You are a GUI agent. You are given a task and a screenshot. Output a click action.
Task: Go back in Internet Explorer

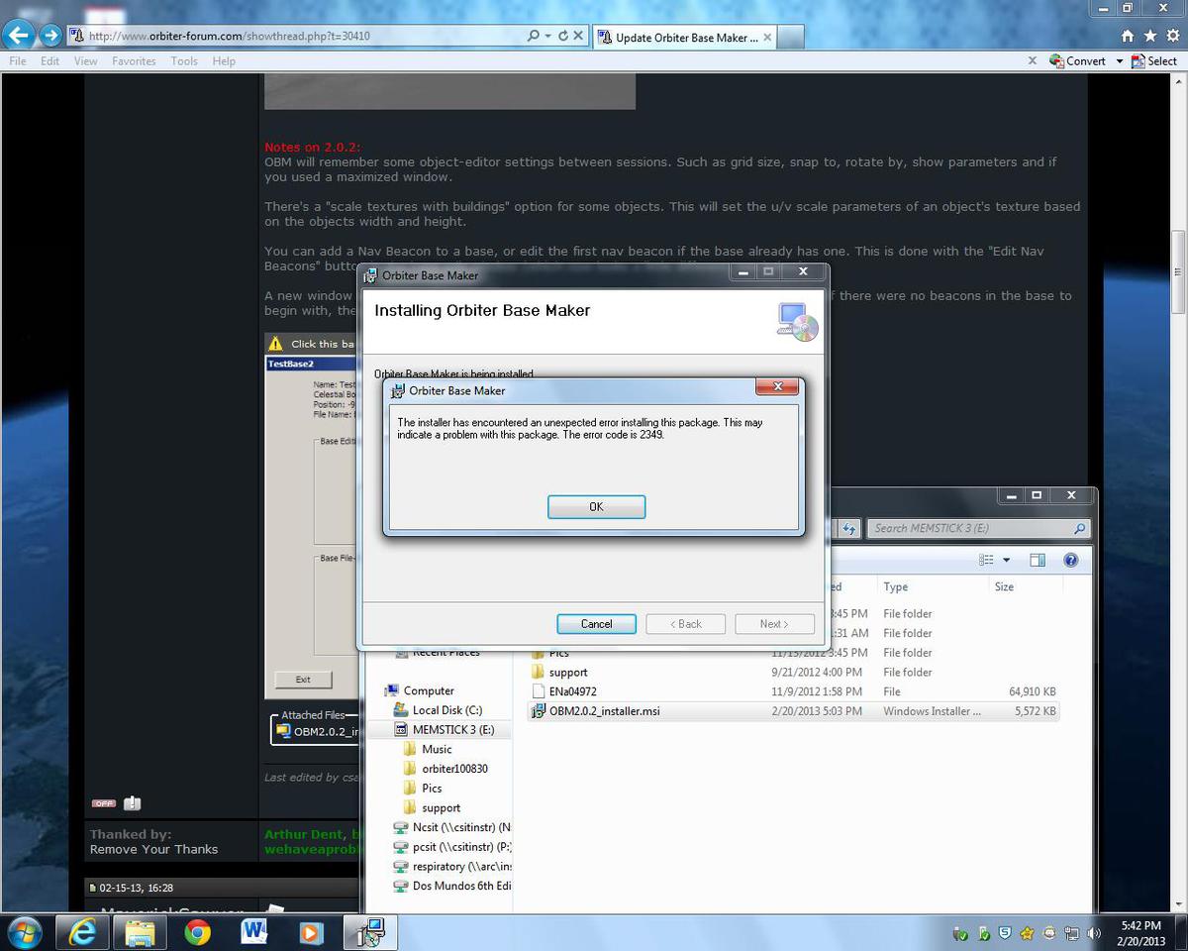pyautogui.click(x=20, y=36)
